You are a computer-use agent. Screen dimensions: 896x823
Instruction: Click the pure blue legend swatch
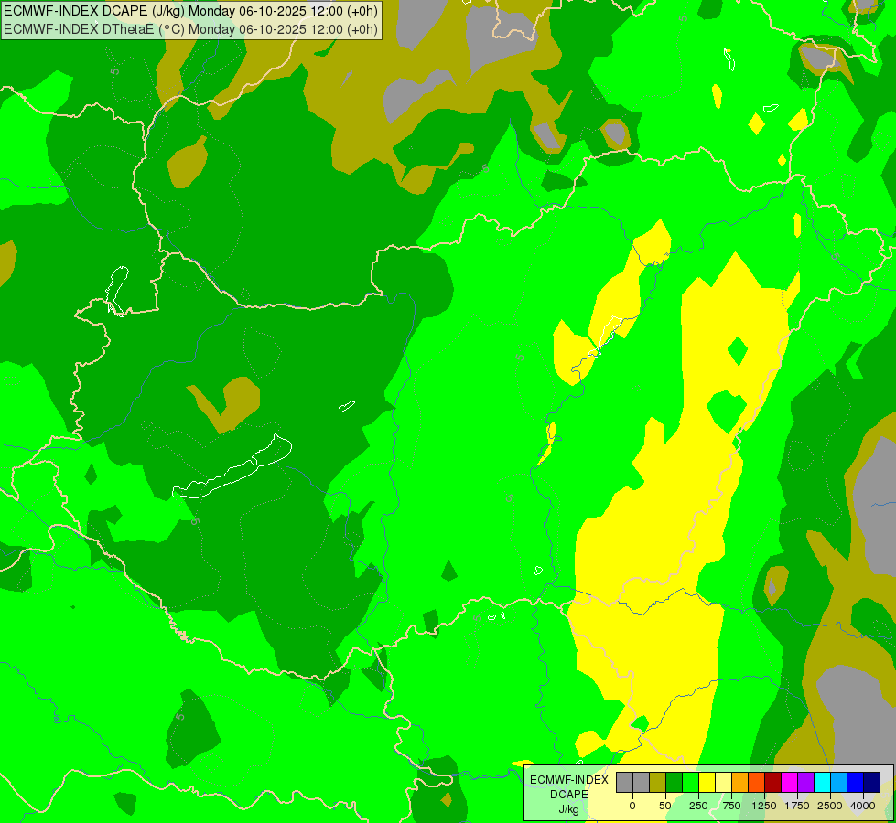click(x=856, y=782)
